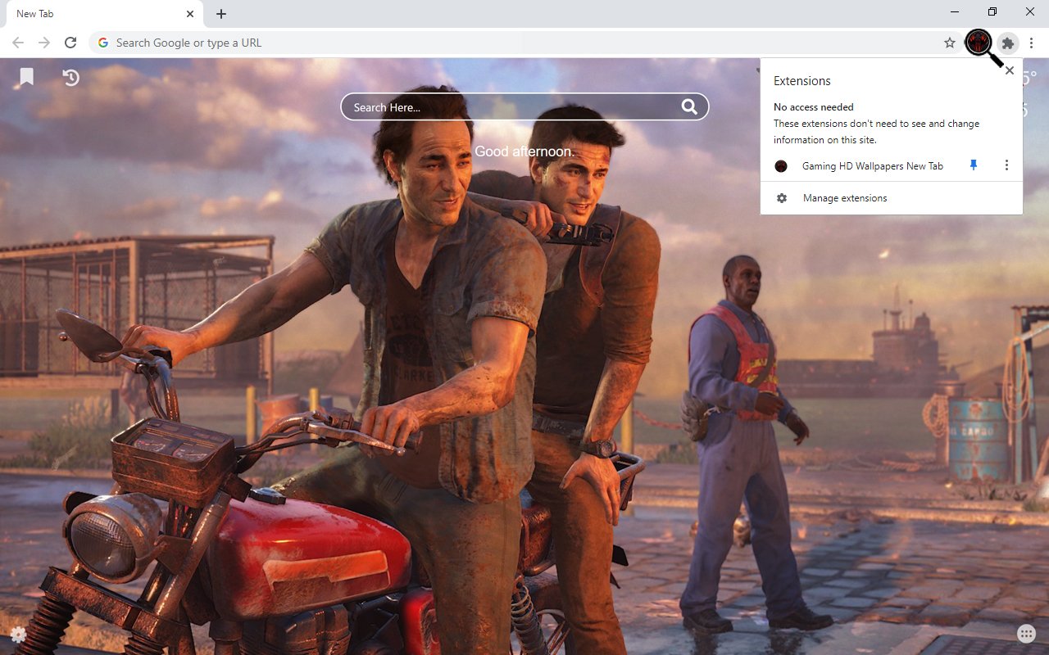Go back to previous page
Viewport: 1049px width, 655px height.
(18, 43)
